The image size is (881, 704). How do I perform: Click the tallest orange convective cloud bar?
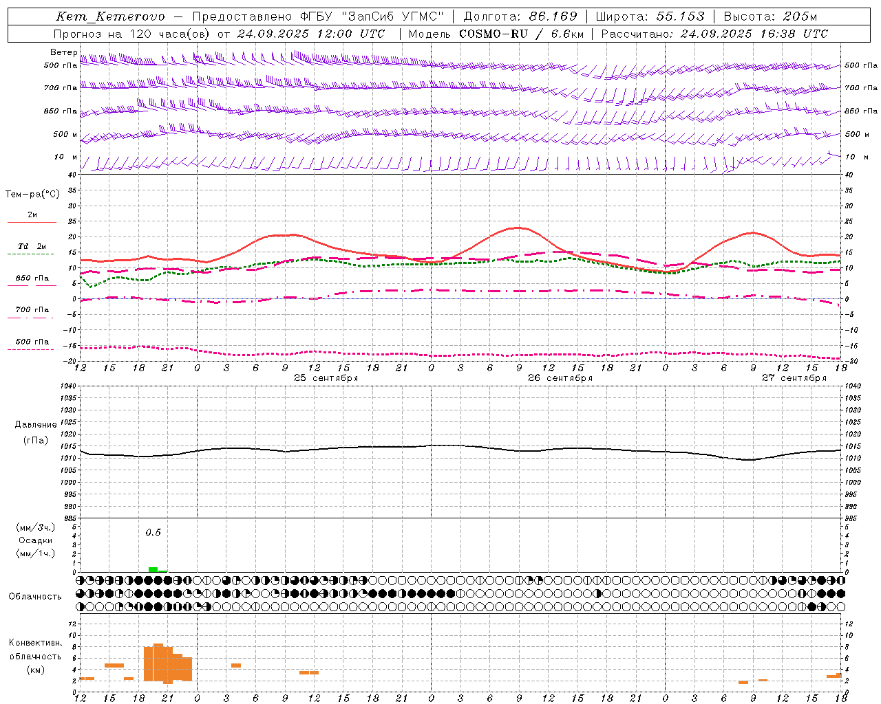(x=158, y=662)
